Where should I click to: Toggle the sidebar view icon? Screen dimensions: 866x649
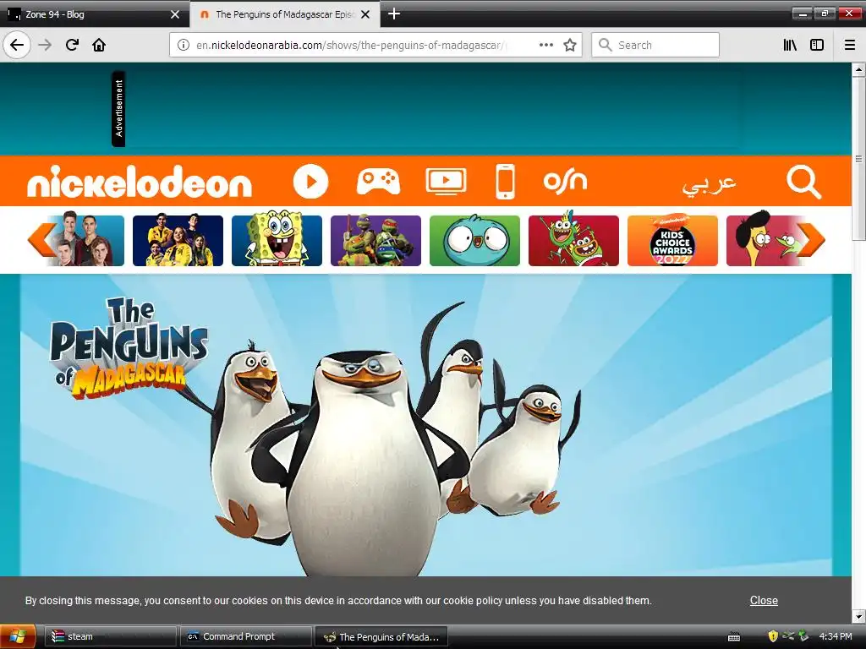pos(817,45)
